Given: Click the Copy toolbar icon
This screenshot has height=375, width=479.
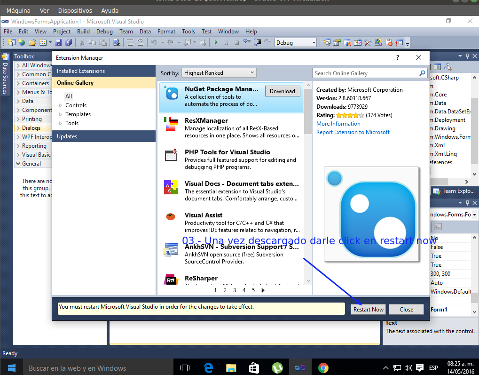Looking at the screenshot, I should (x=92, y=42).
